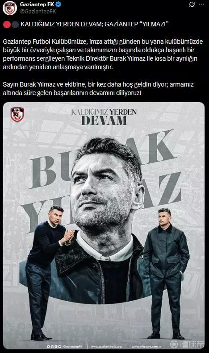Click the paragraph starting Sayın Burak Yılmaz
This screenshot has width=209, height=353.
98,88
